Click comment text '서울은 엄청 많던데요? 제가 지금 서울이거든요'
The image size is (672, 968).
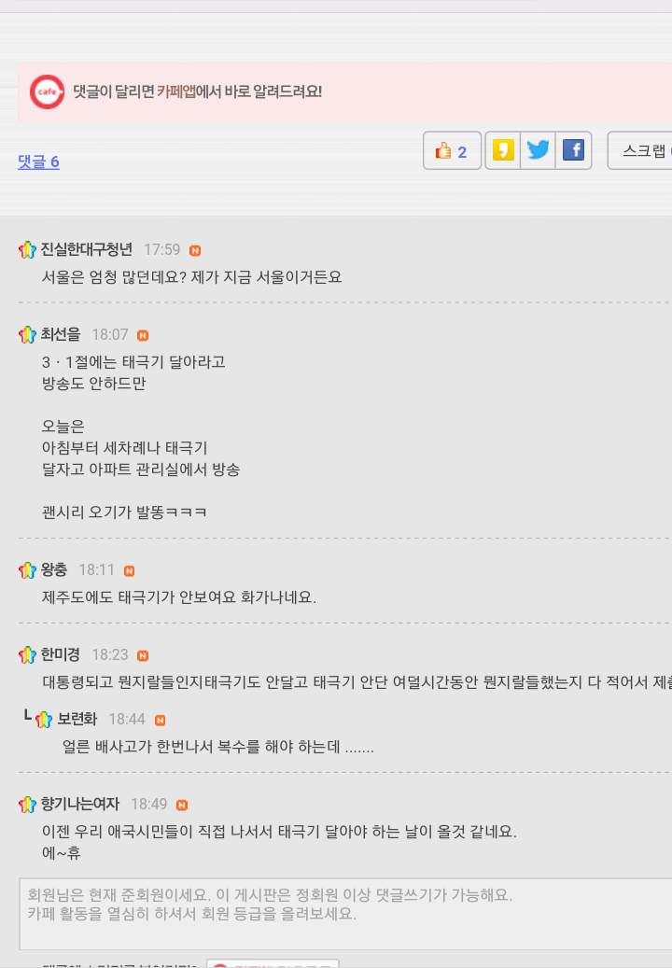(192, 277)
